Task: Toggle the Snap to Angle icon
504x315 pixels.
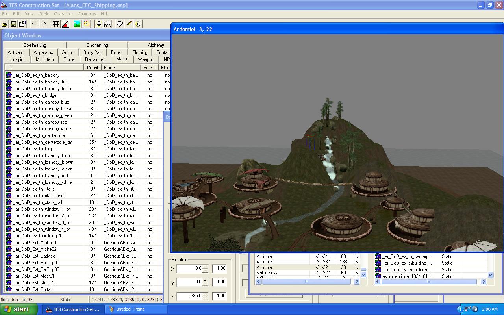Action: (x=65, y=24)
